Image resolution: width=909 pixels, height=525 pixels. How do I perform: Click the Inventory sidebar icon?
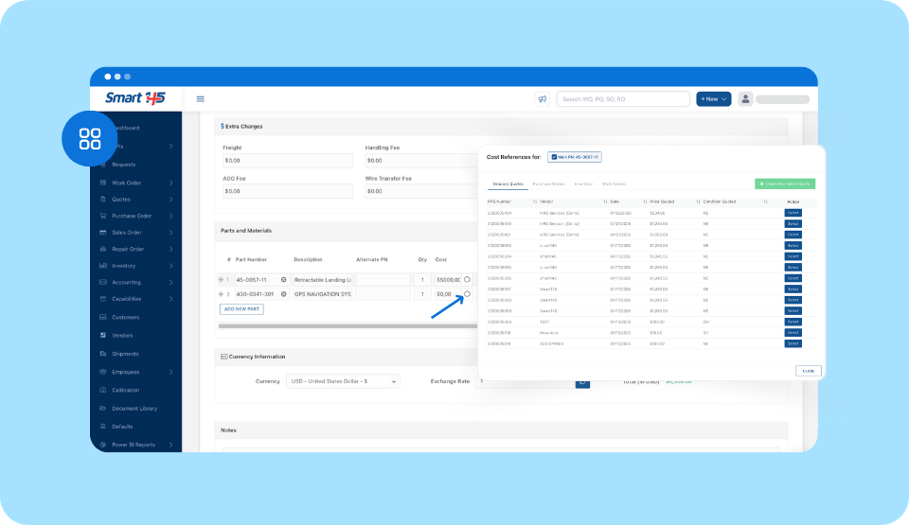[103, 266]
